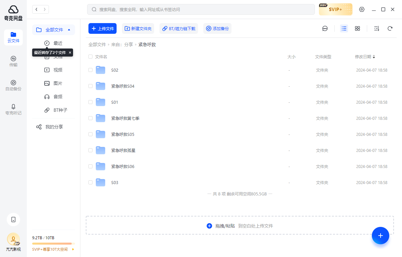Viewport: 402px width, 257px height.
Task: Launch 夸克听记 from the sidebar
Action: 13,109
